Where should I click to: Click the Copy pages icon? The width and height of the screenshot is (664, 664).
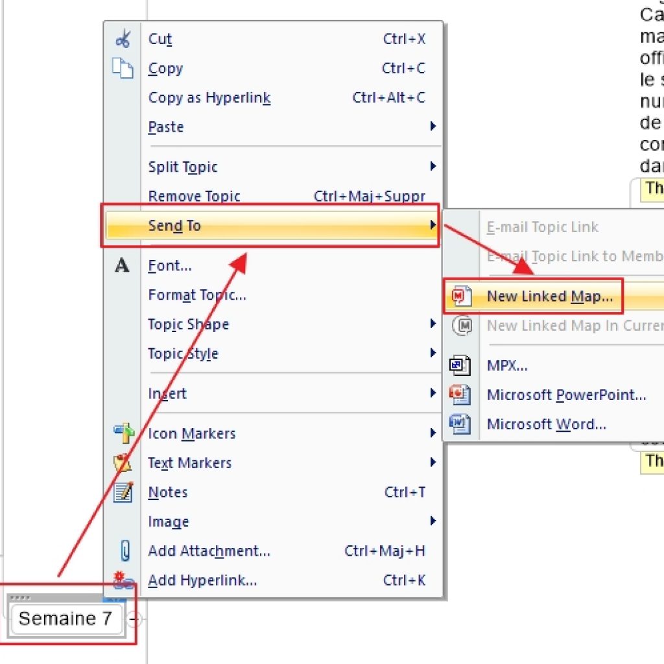click(122, 68)
